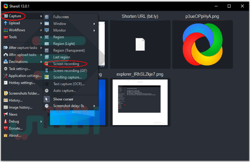250x162 pixels.
Task: Click the Workflows grid icon
Action: coord(6,30)
